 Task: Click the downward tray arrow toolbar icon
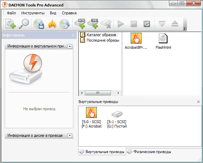162,24
